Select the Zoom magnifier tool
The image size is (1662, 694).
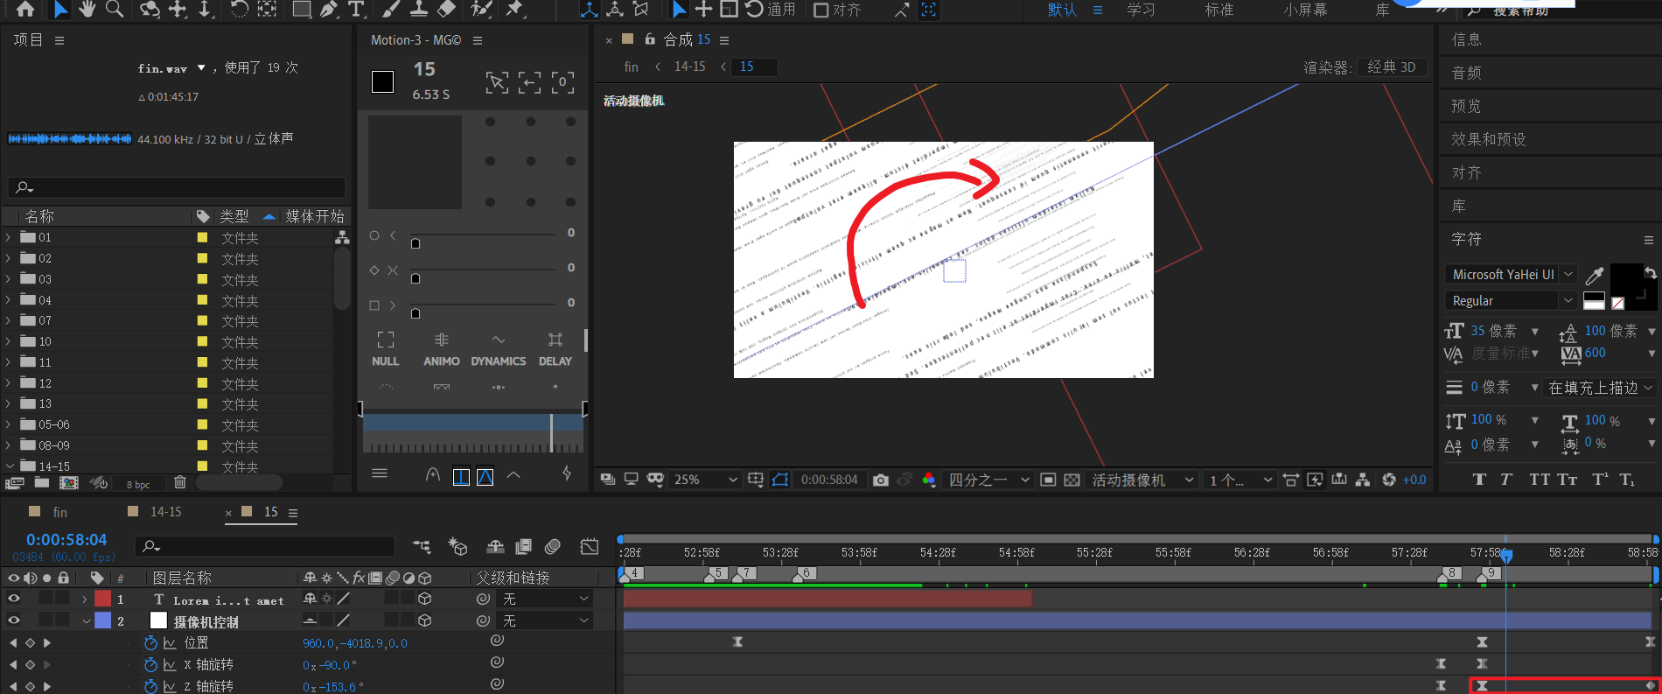click(115, 9)
